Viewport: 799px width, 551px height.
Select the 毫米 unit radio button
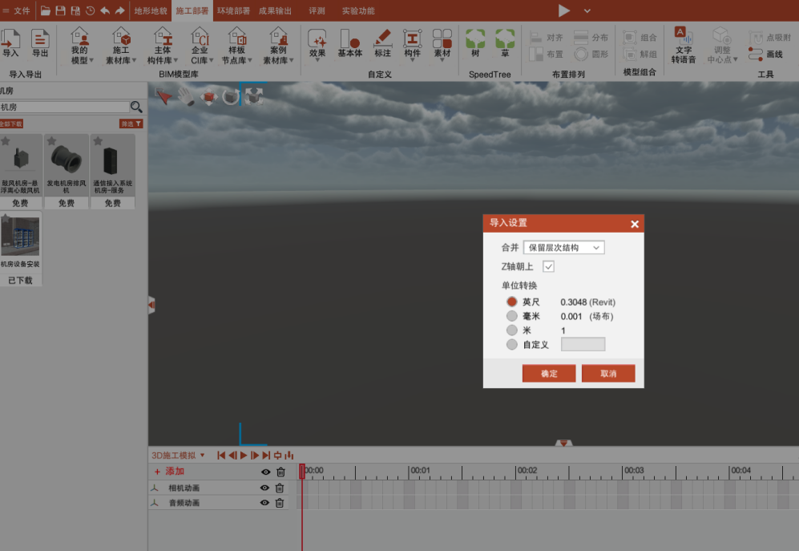coord(512,316)
